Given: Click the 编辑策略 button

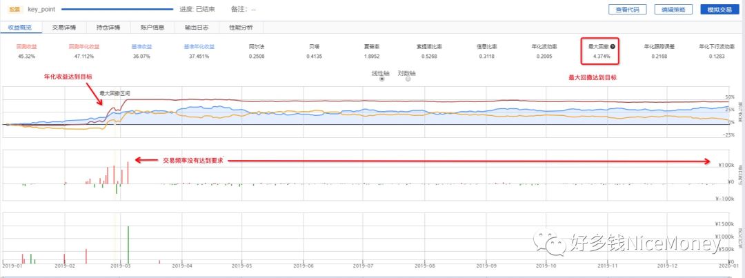Looking at the screenshot, I should tap(673, 10).
